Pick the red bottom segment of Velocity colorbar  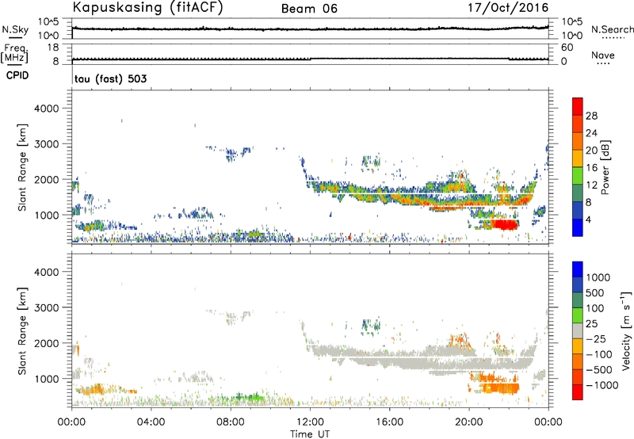tap(578, 392)
